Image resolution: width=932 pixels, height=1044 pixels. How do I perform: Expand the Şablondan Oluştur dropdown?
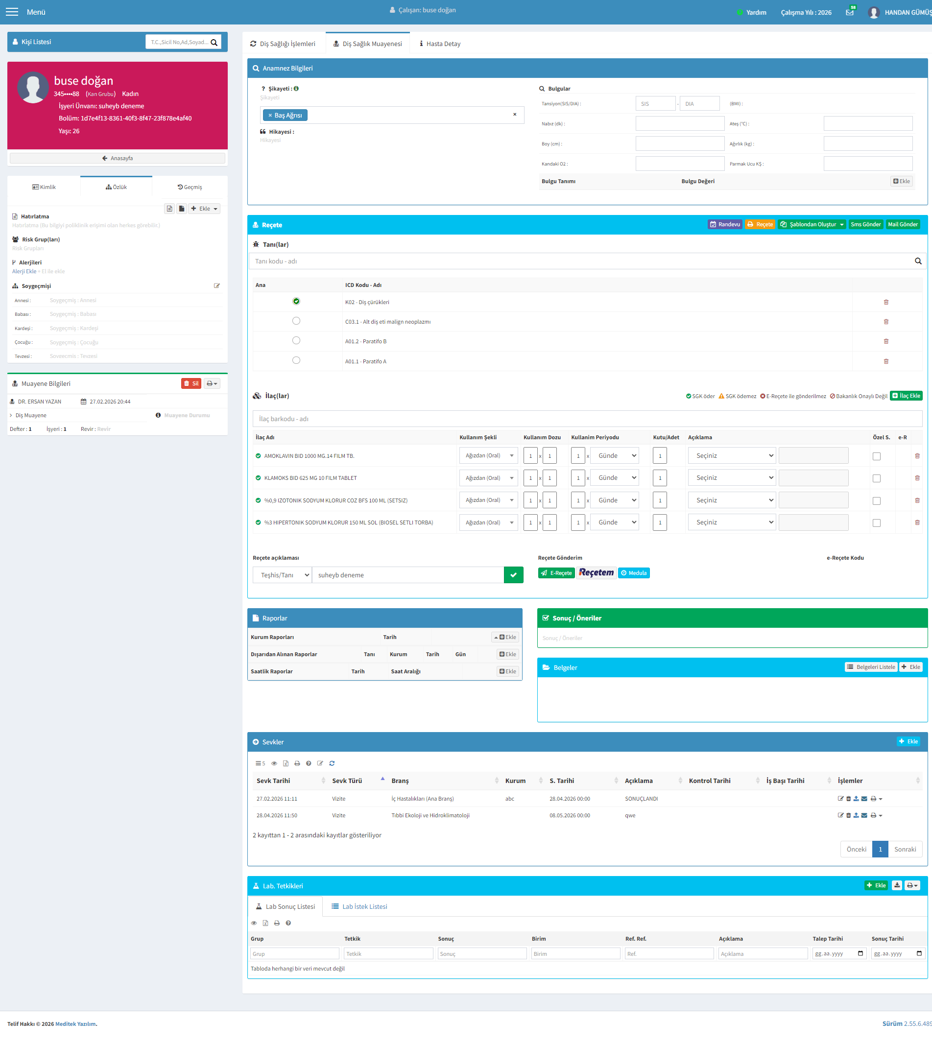tap(812, 224)
